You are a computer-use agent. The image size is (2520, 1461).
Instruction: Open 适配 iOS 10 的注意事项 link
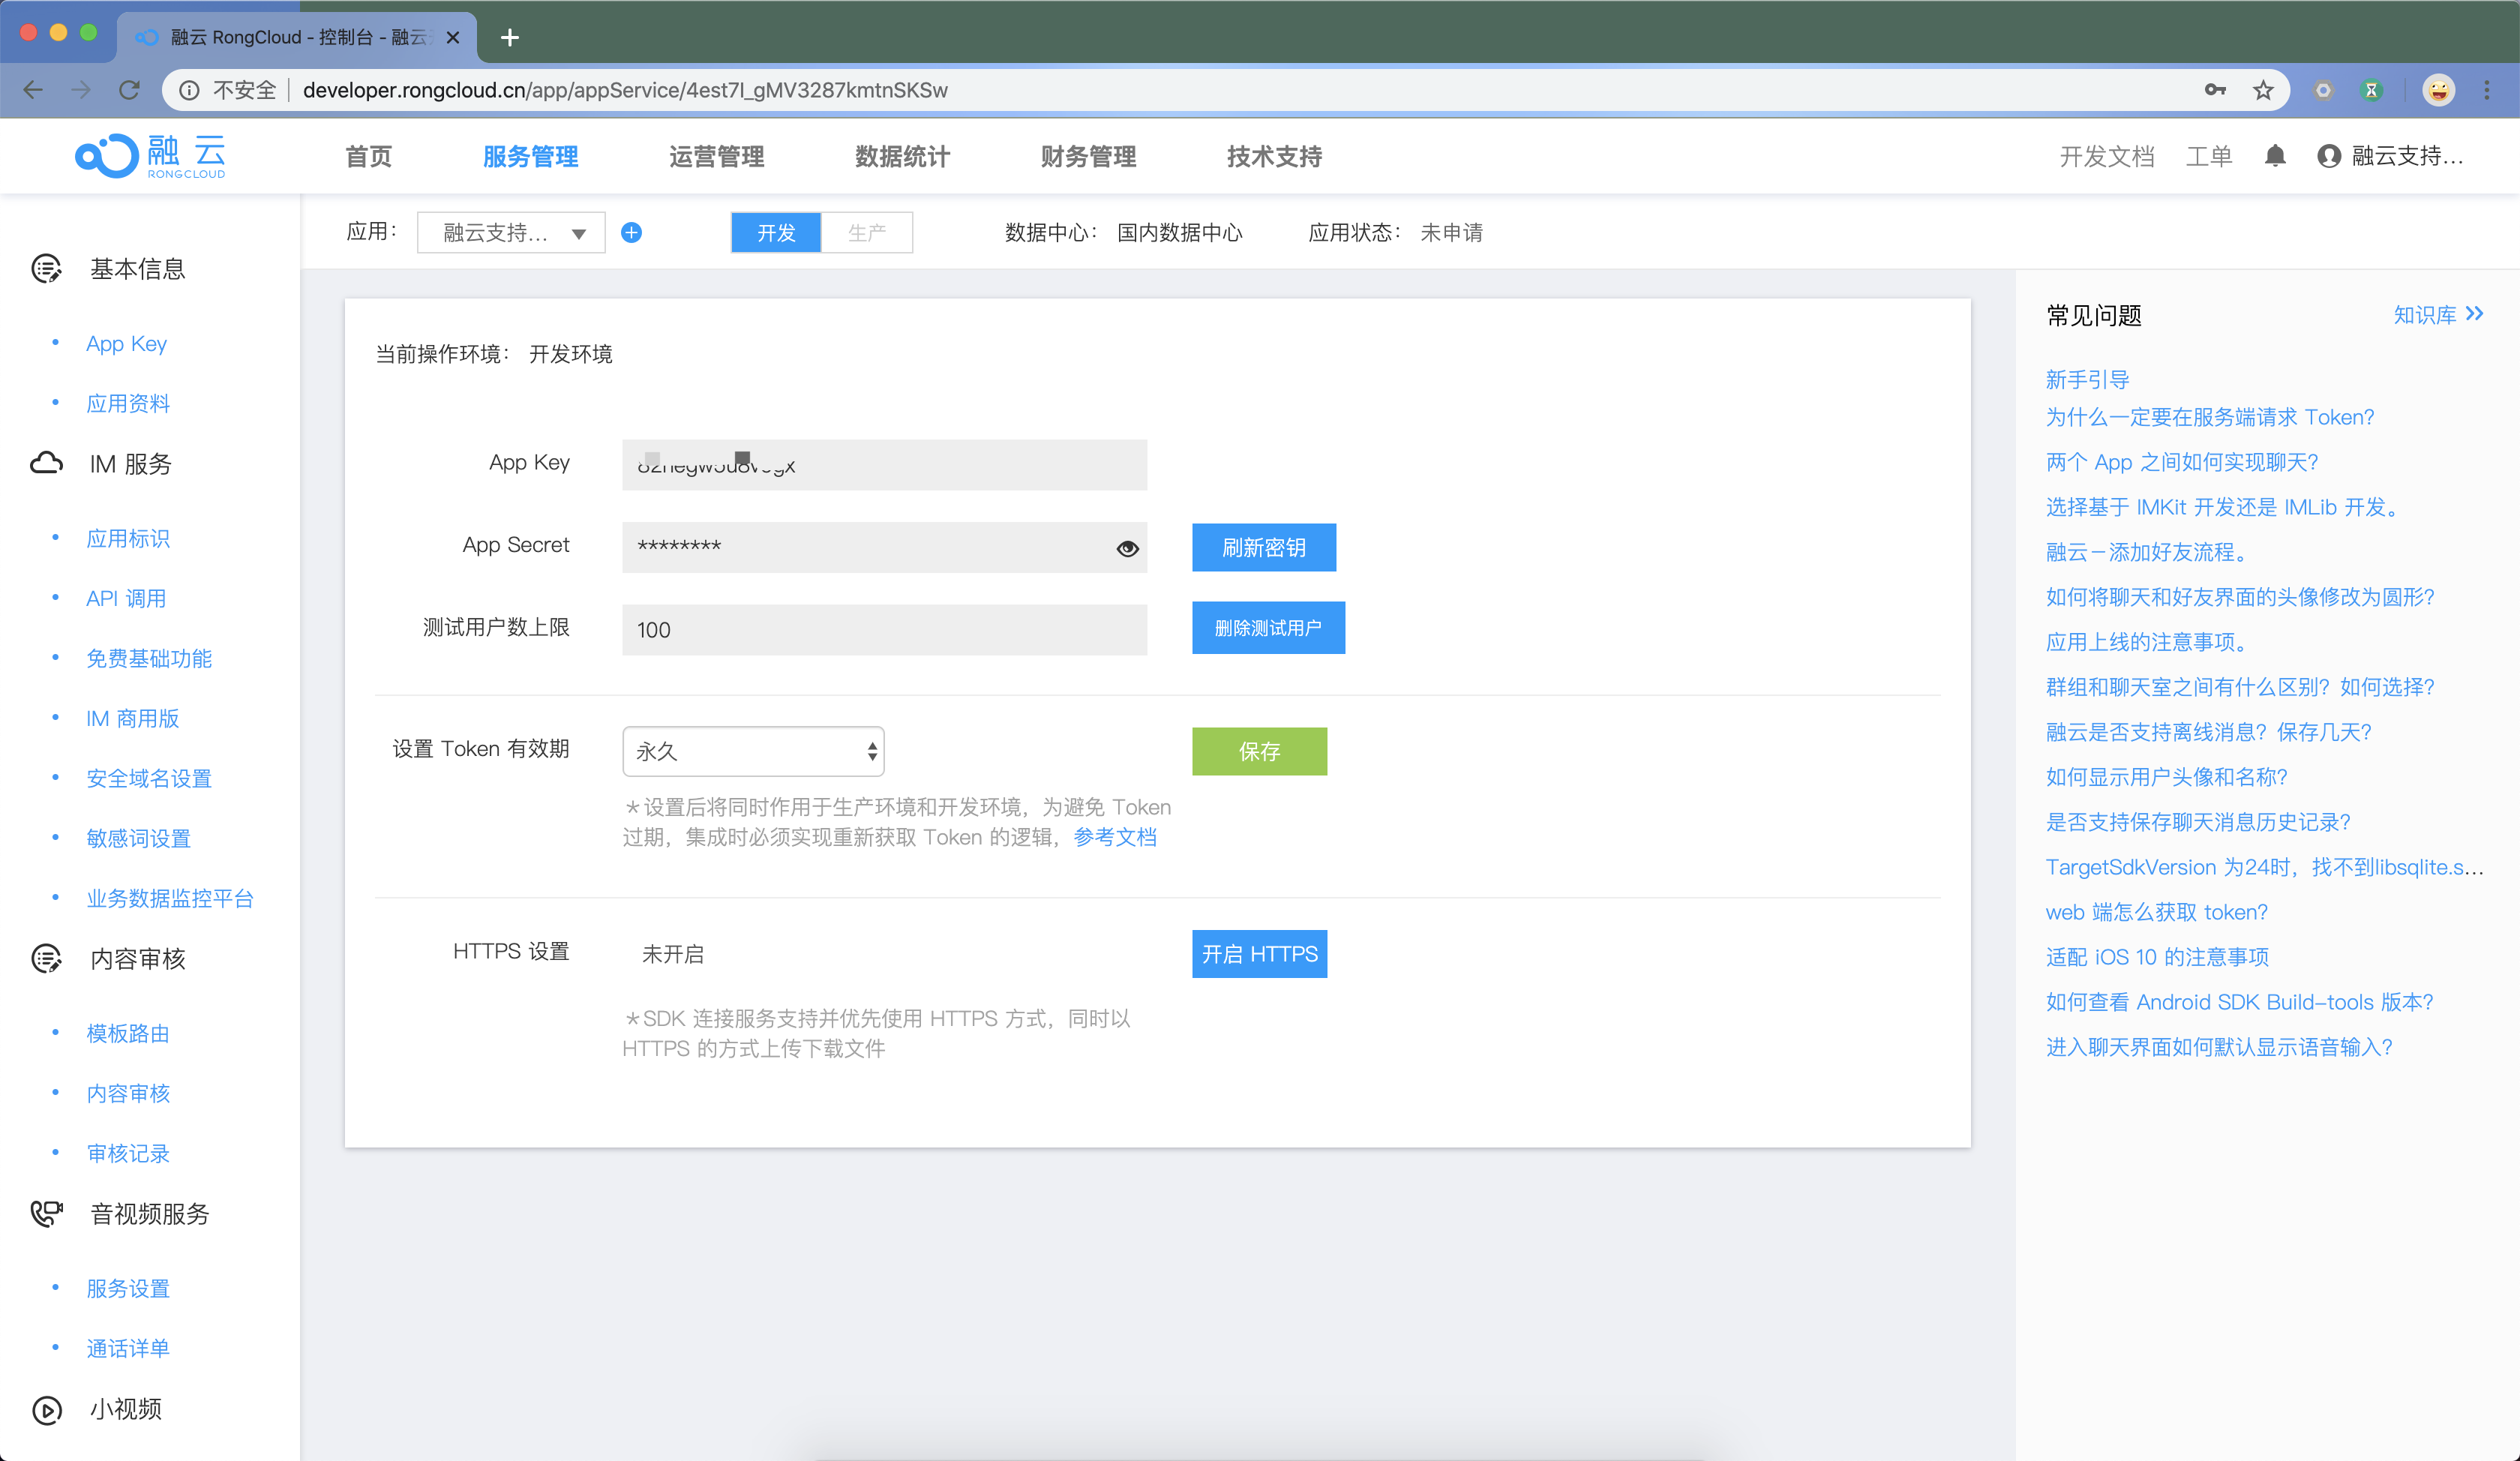point(2157,957)
